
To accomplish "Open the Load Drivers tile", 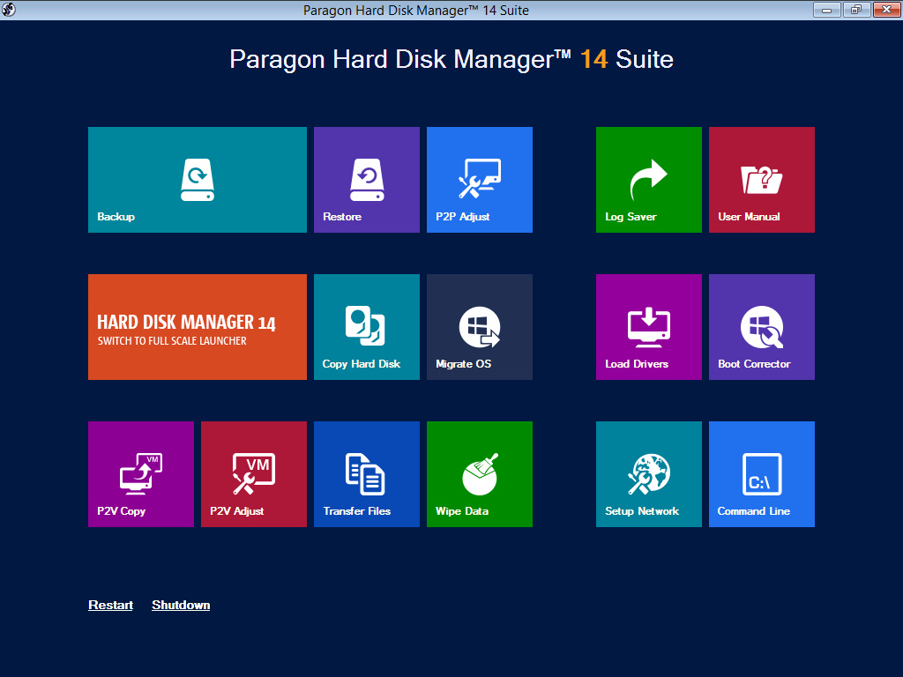I will (648, 327).
